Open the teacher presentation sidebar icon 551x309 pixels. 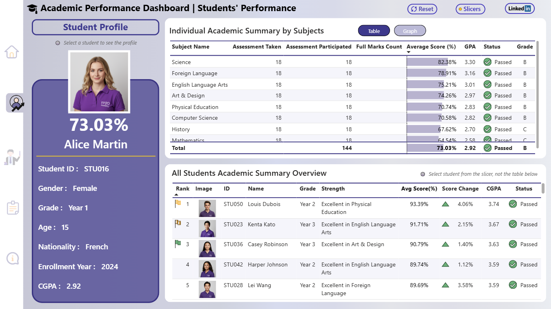point(12,157)
